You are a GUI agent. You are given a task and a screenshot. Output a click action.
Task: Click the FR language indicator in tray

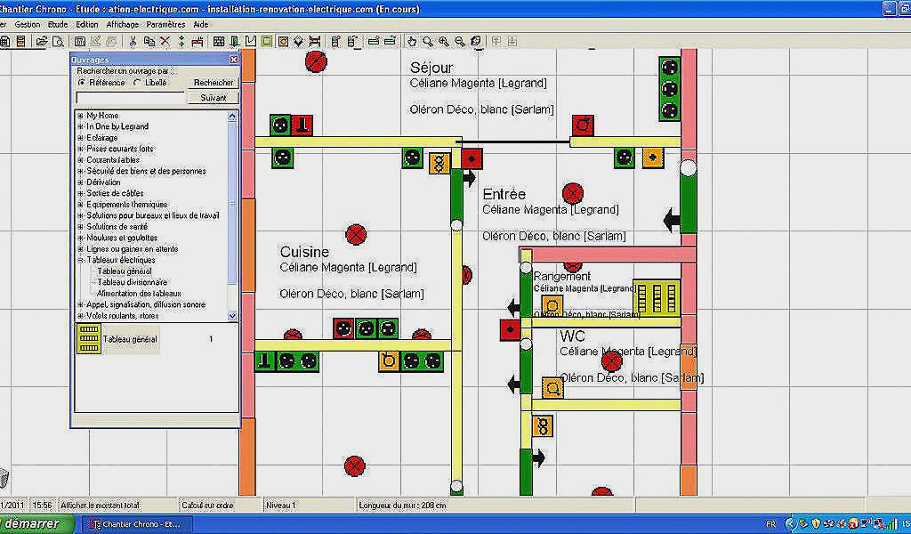[x=770, y=523]
